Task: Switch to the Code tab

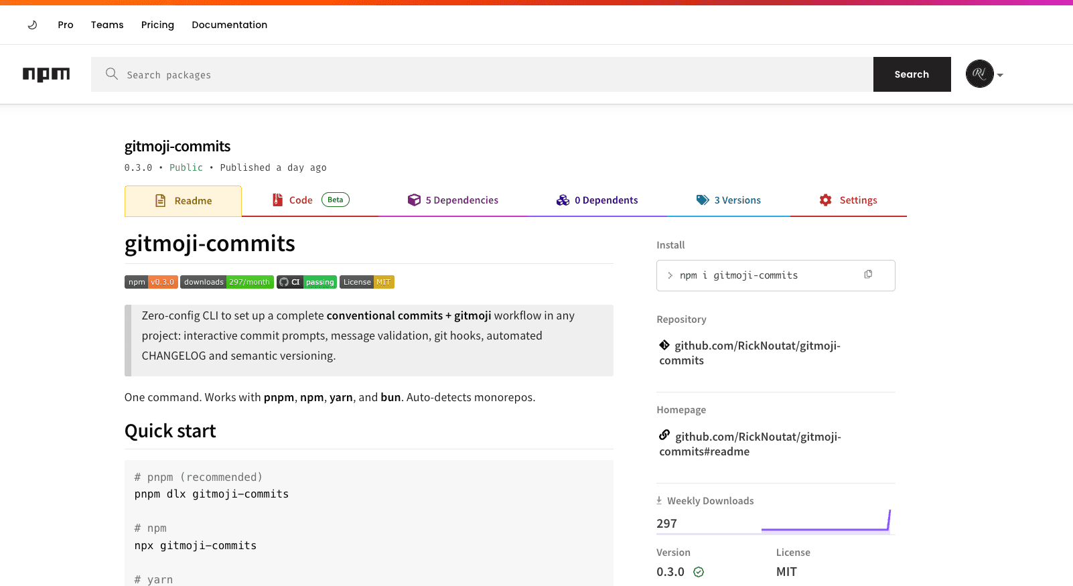Action: point(310,200)
